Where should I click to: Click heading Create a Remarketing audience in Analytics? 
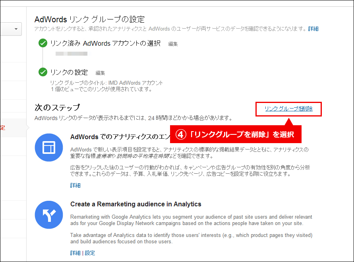click(x=136, y=204)
